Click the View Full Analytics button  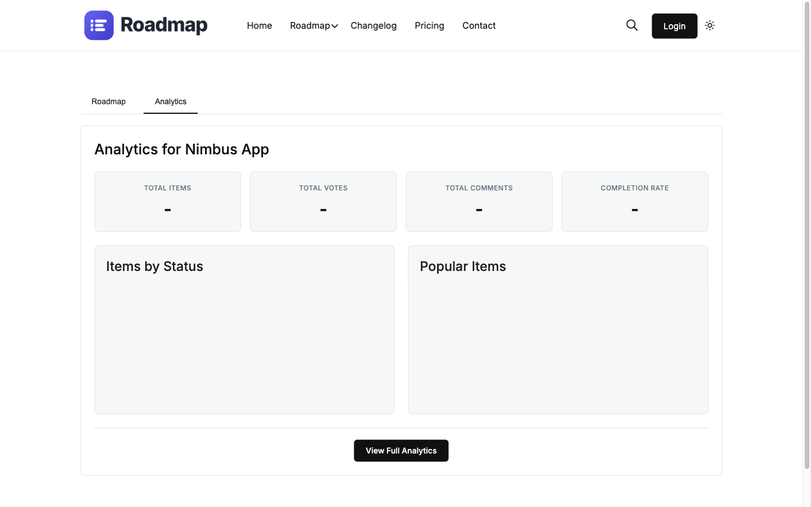point(401,451)
